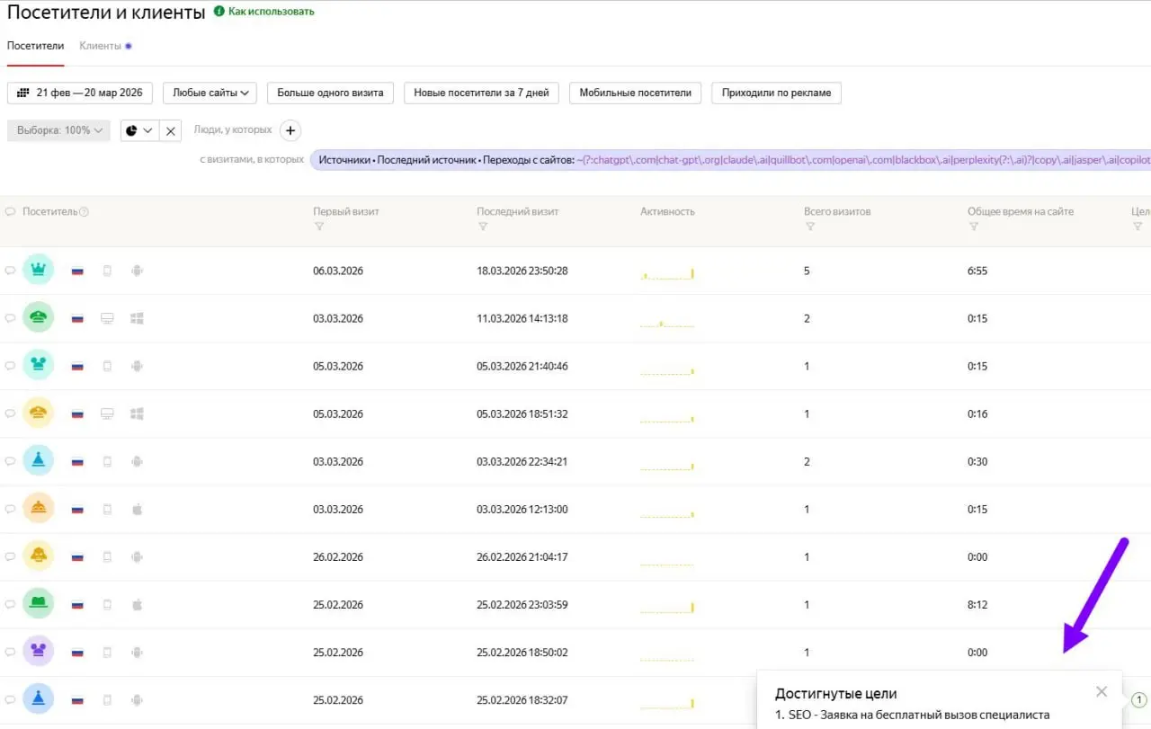Viewport: 1151px width, 729px height.
Task: Click comment icon in the 26.02.2026 21:04:17 row
Action: (x=11, y=556)
